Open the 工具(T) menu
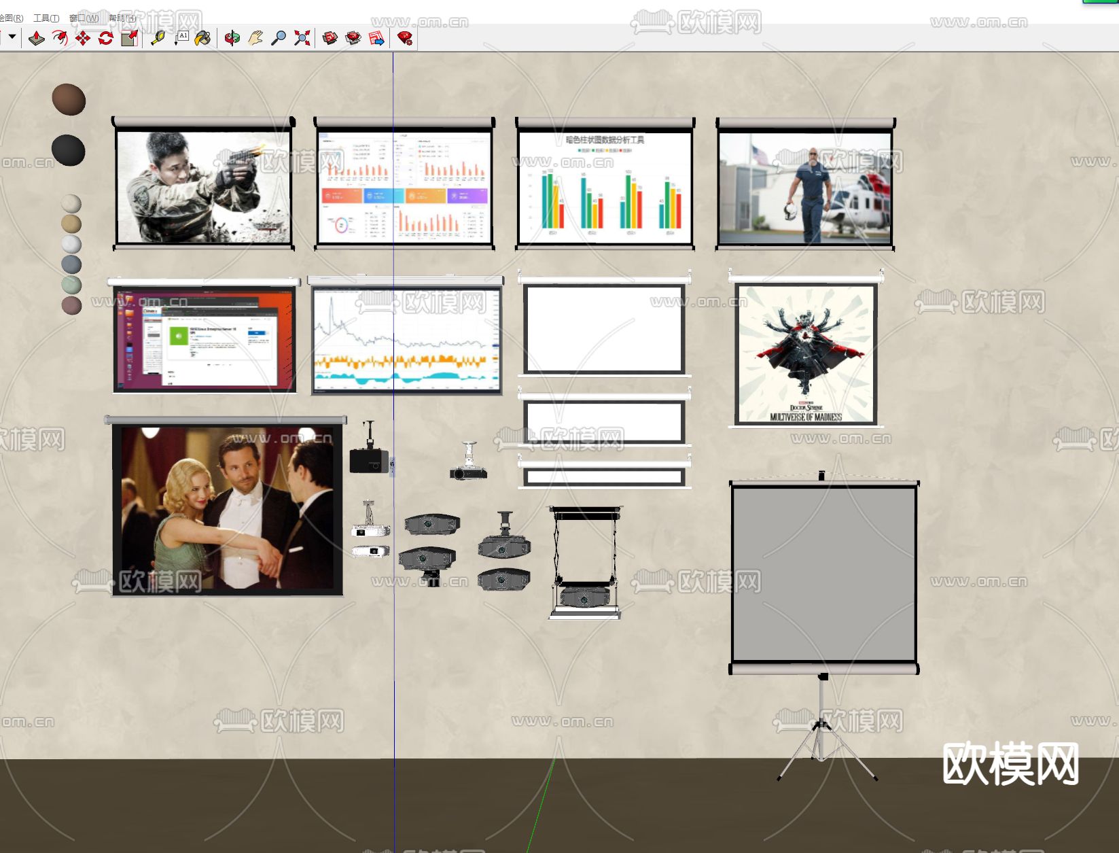Screen dimensions: 1119x853 [46, 18]
